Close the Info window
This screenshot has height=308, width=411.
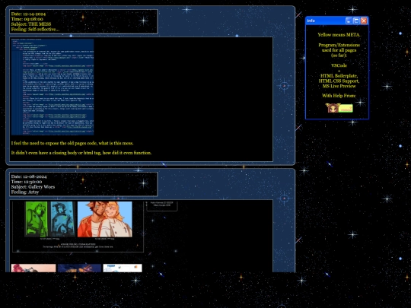pyautogui.click(x=364, y=21)
